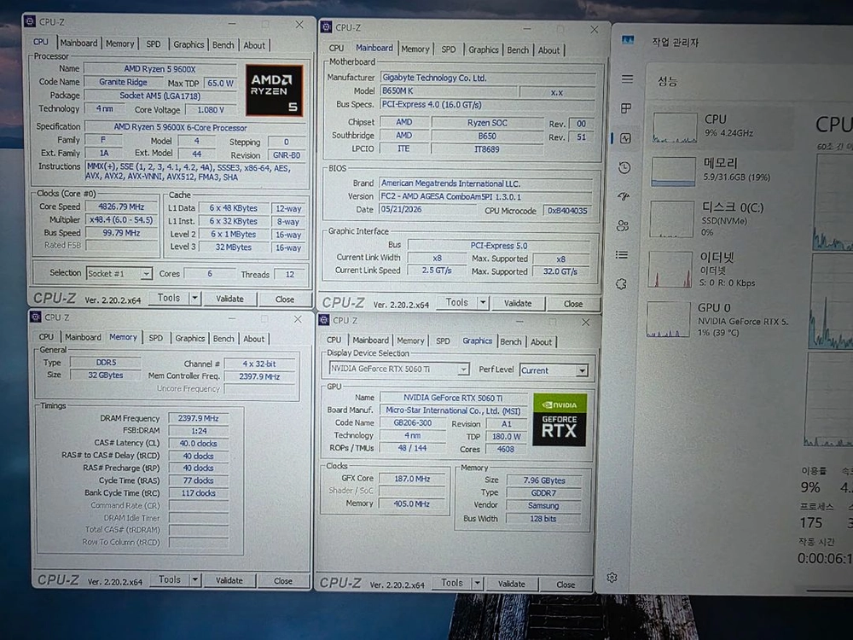
Task: Click memory type value DDR5
Action: 106,363
